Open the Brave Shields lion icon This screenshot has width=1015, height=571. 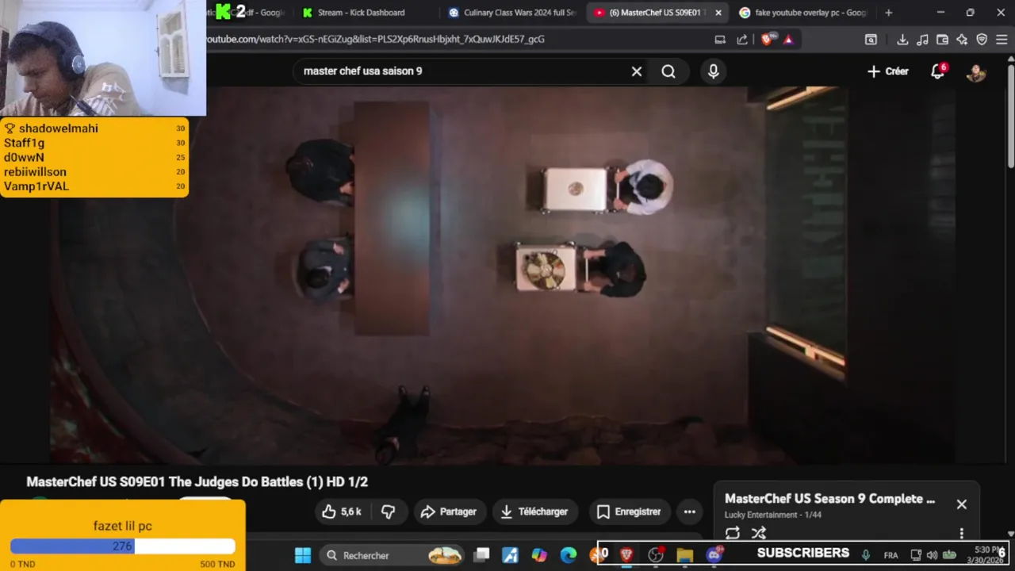[x=766, y=39]
